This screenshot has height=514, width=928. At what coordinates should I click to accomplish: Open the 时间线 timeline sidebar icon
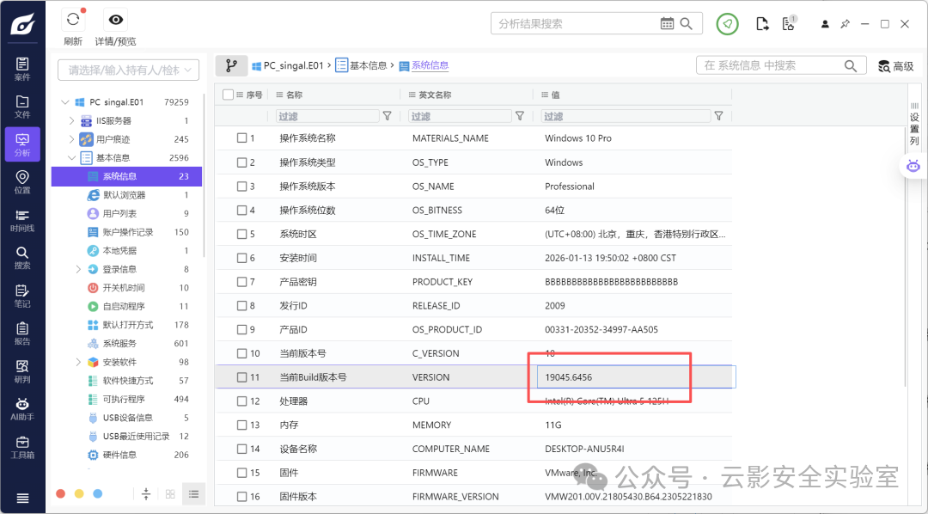tap(22, 220)
